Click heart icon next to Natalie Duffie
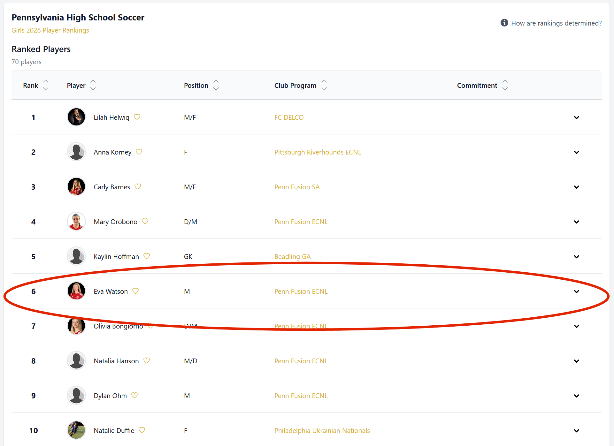Image resolution: width=614 pixels, height=446 pixels. [142, 430]
